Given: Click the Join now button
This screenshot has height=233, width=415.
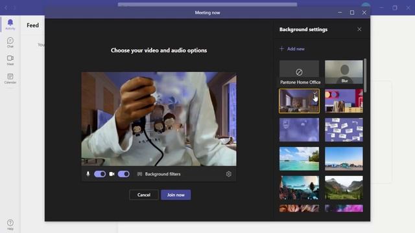Looking at the screenshot, I should click(x=176, y=195).
